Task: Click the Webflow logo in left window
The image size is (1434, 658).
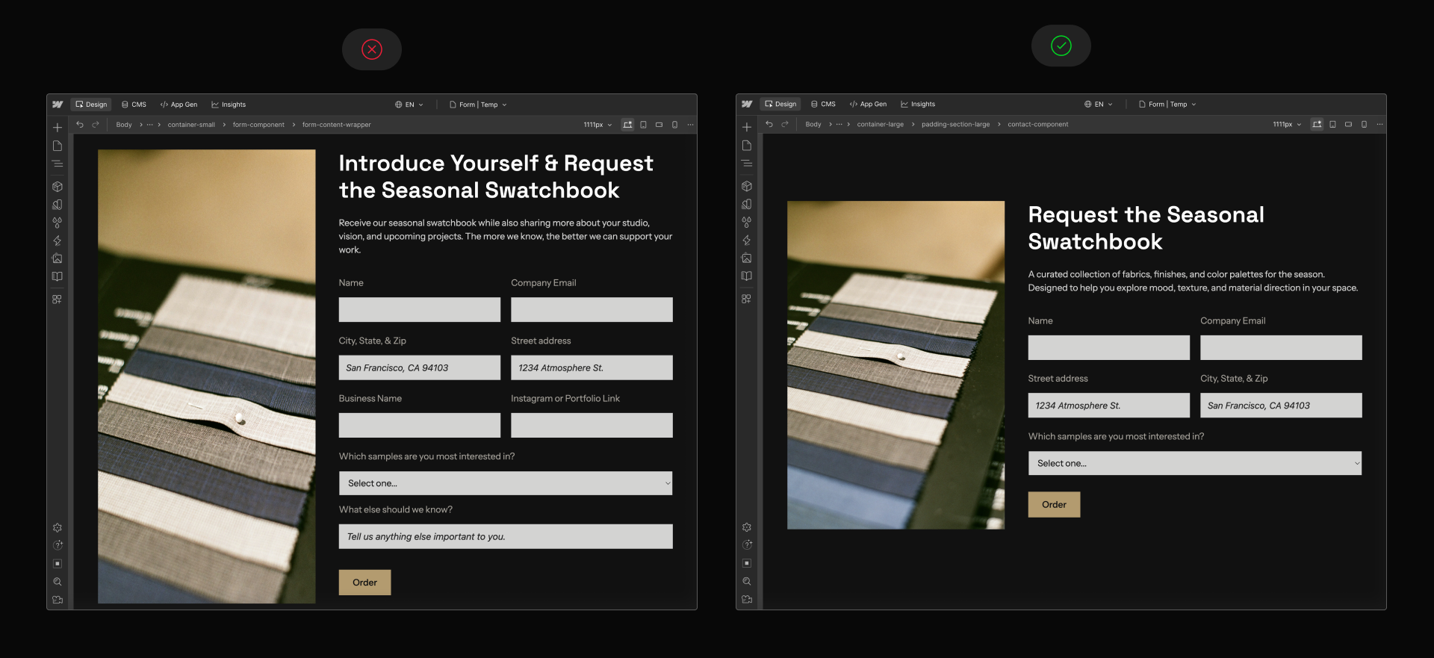Action: pyautogui.click(x=58, y=105)
